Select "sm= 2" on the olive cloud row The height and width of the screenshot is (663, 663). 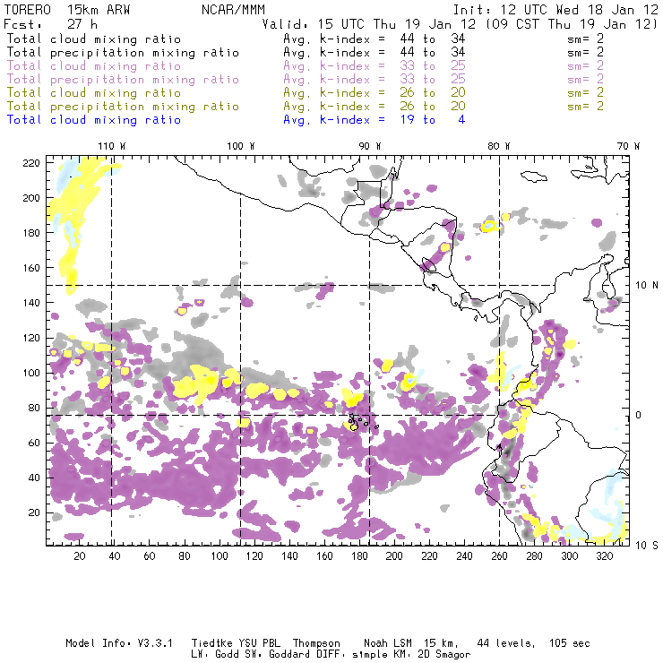pos(586,93)
